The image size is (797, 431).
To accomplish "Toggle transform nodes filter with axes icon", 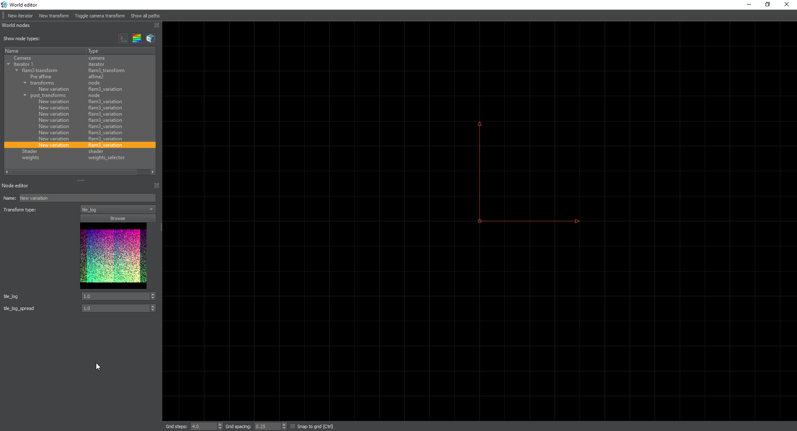I will 123,39.
